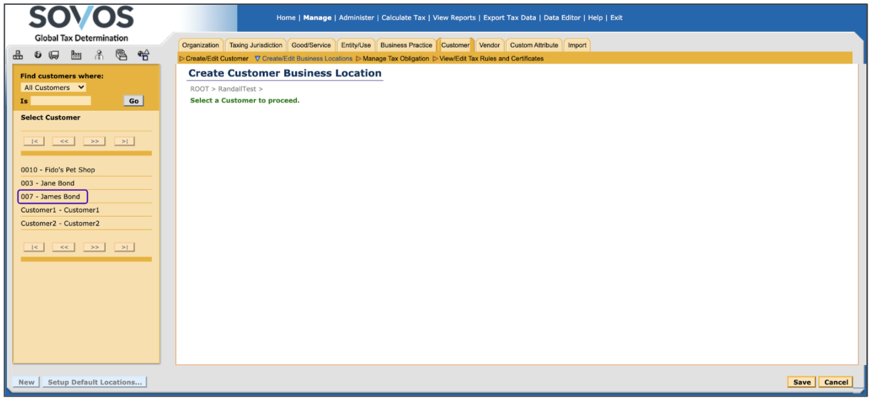This screenshot has height=402, width=873.
Task: Click the globe icon in left toolbar
Action: click(38, 56)
